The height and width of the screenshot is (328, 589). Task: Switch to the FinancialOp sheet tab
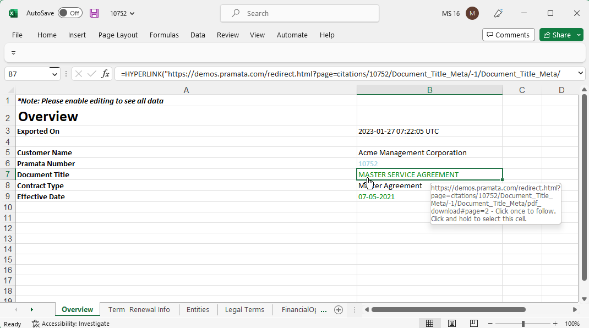click(299, 310)
